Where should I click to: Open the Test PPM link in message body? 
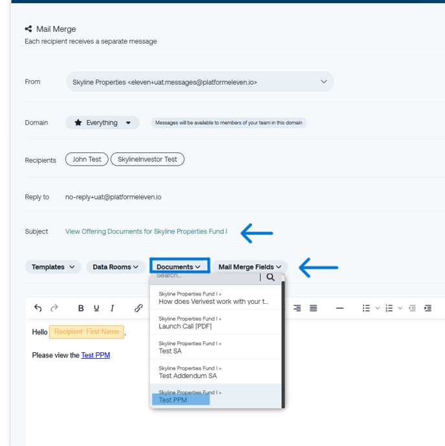pos(95,356)
